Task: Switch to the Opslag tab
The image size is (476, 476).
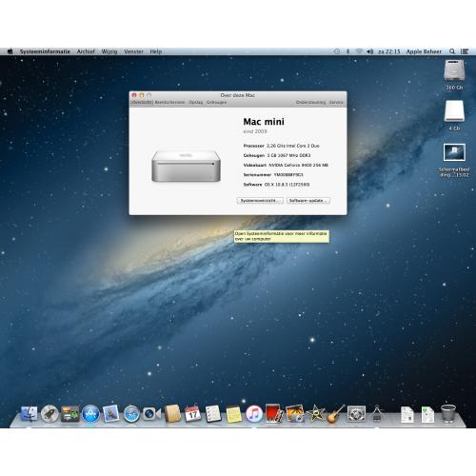Action: click(196, 102)
